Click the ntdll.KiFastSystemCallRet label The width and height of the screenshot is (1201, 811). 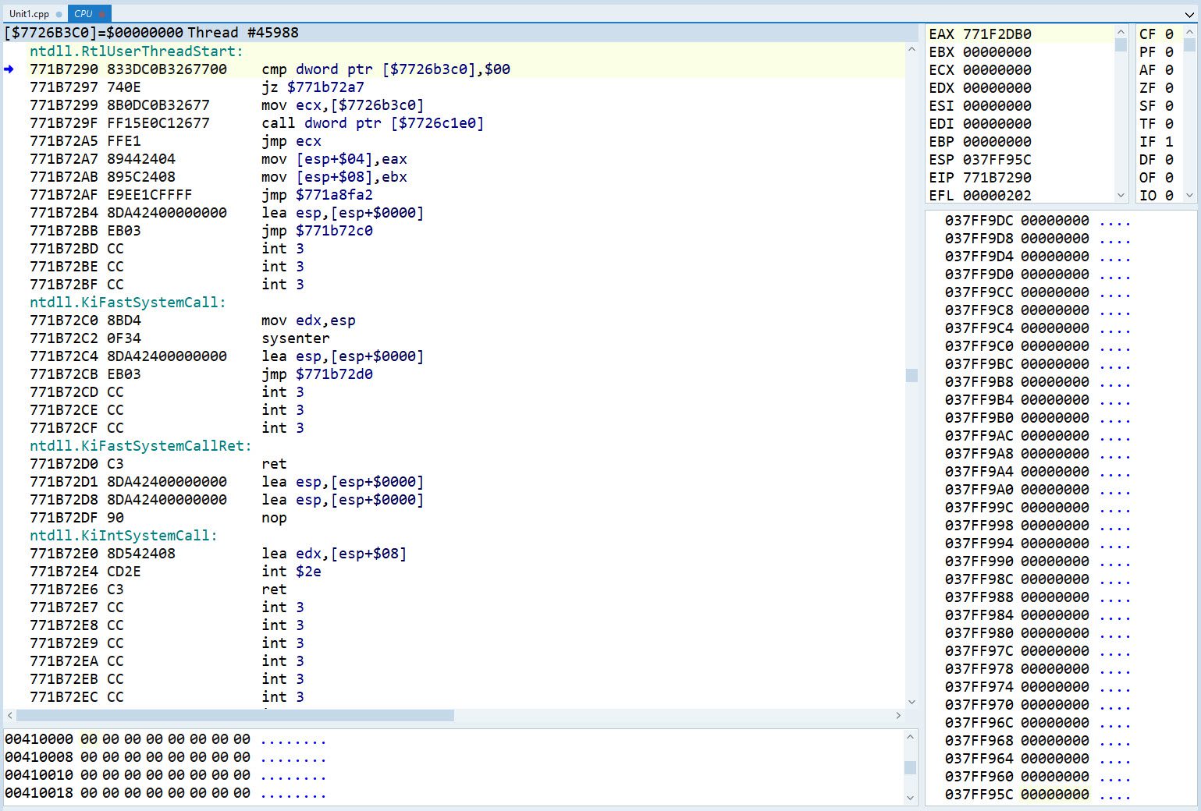click(x=141, y=446)
